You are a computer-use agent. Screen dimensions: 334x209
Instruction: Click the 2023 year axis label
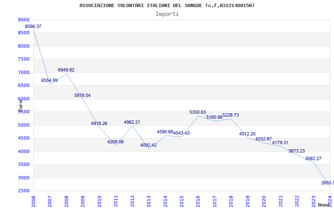pos(314,201)
